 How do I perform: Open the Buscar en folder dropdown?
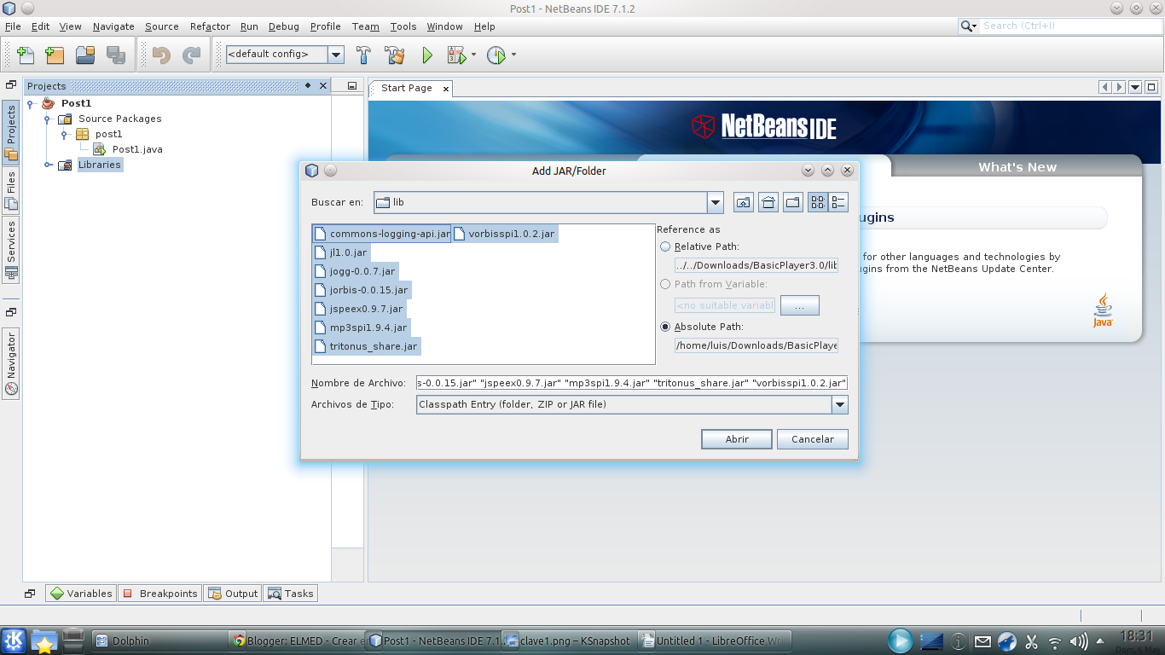(x=715, y=202)
